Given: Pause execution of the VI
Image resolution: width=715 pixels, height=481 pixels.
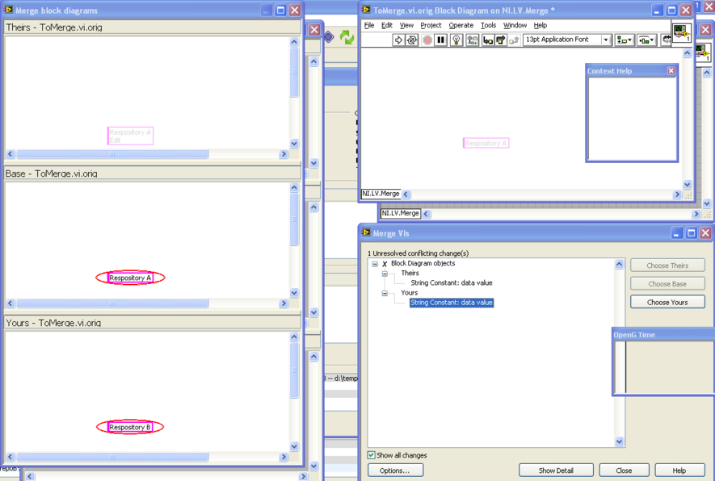Looking at the screenshot, I should [440, 40].
